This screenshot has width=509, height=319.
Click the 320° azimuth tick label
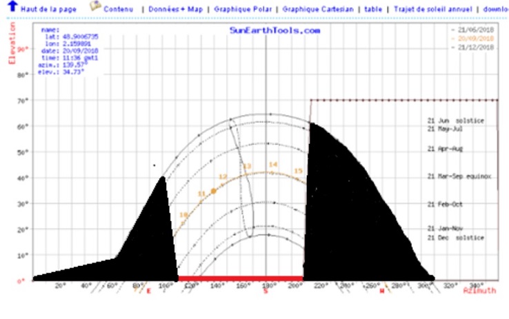450,286
